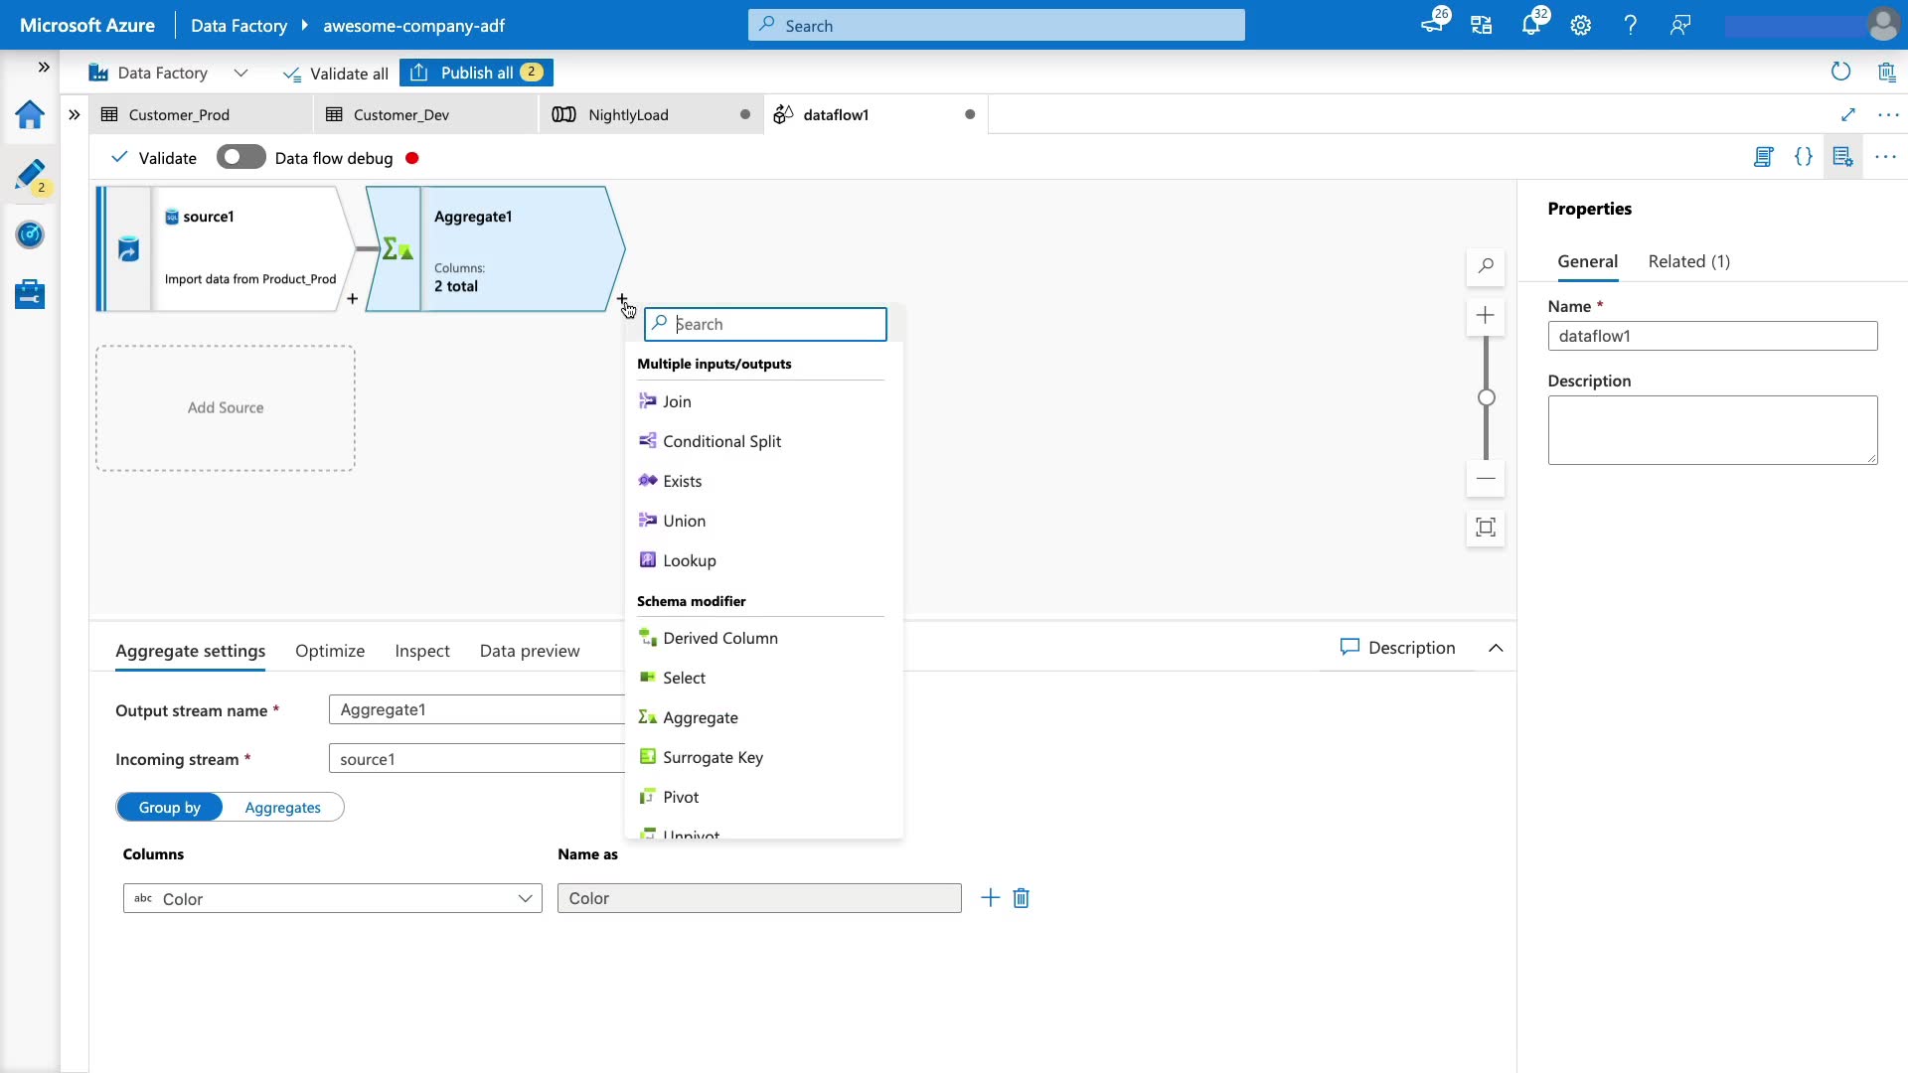Viewport: 1908px width, 1073px height.
Task: Open the Monitor gauge icon in sidebar
Action: pyautogui.click(x=30, y=234)
